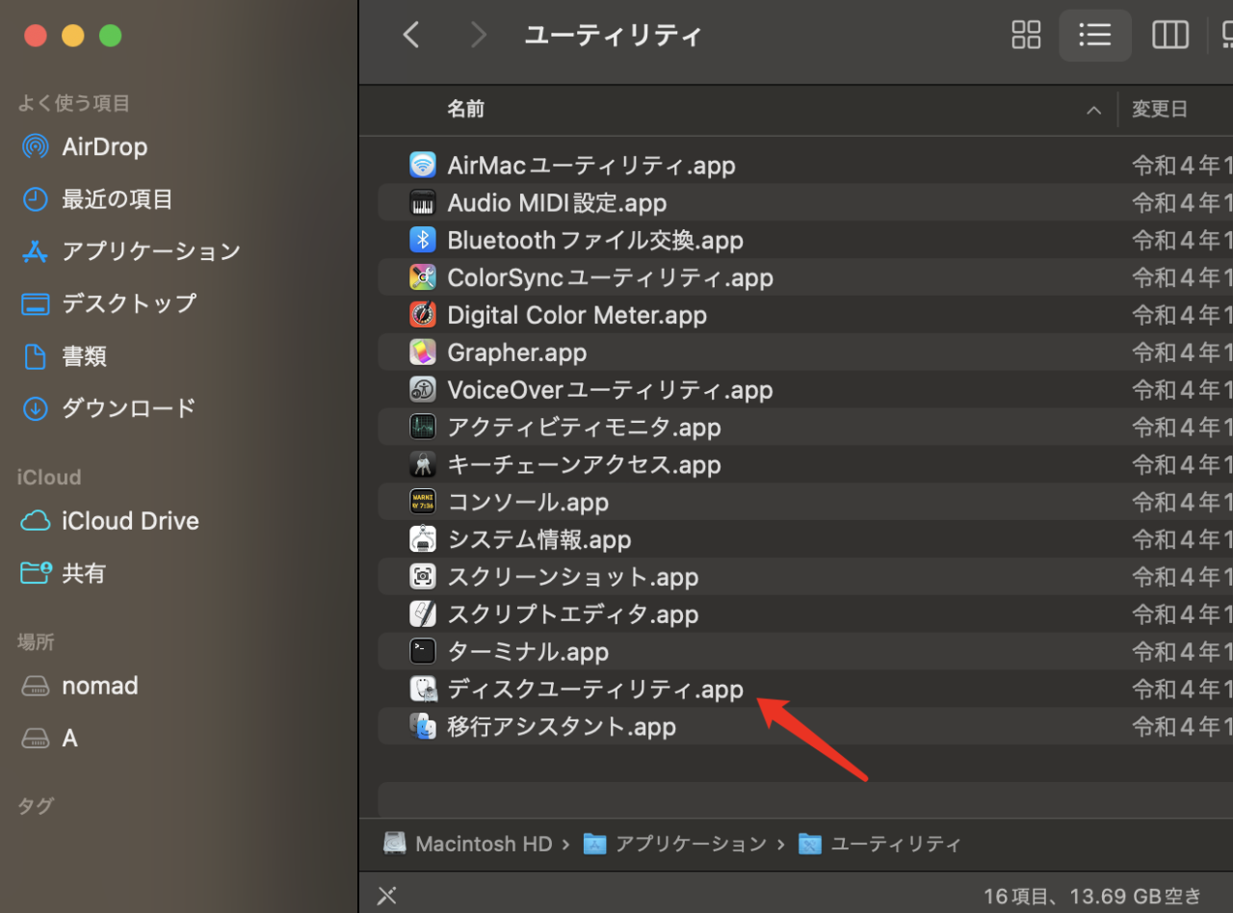1233x913 pixels.
Task: Navigate to アプリケーション via path bar
Action: coord(692,843)
